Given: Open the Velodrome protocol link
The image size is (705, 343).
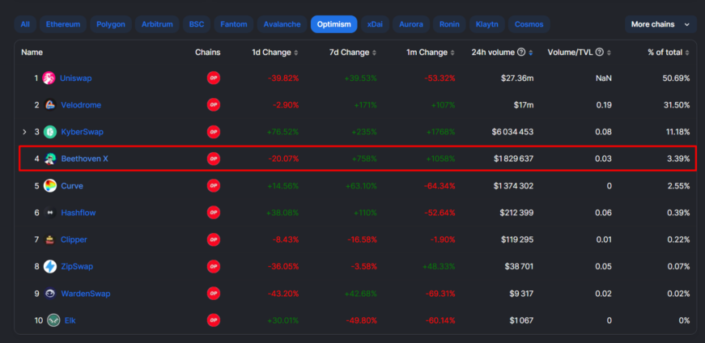Looking at the screenshot, I should coord(81,105).
